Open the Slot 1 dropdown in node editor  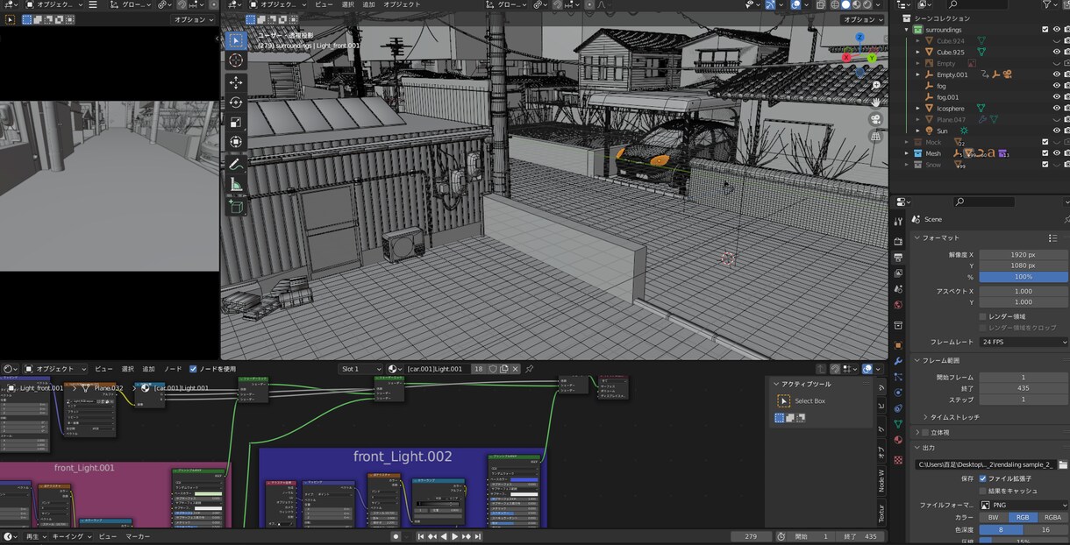tap(360, 369)
